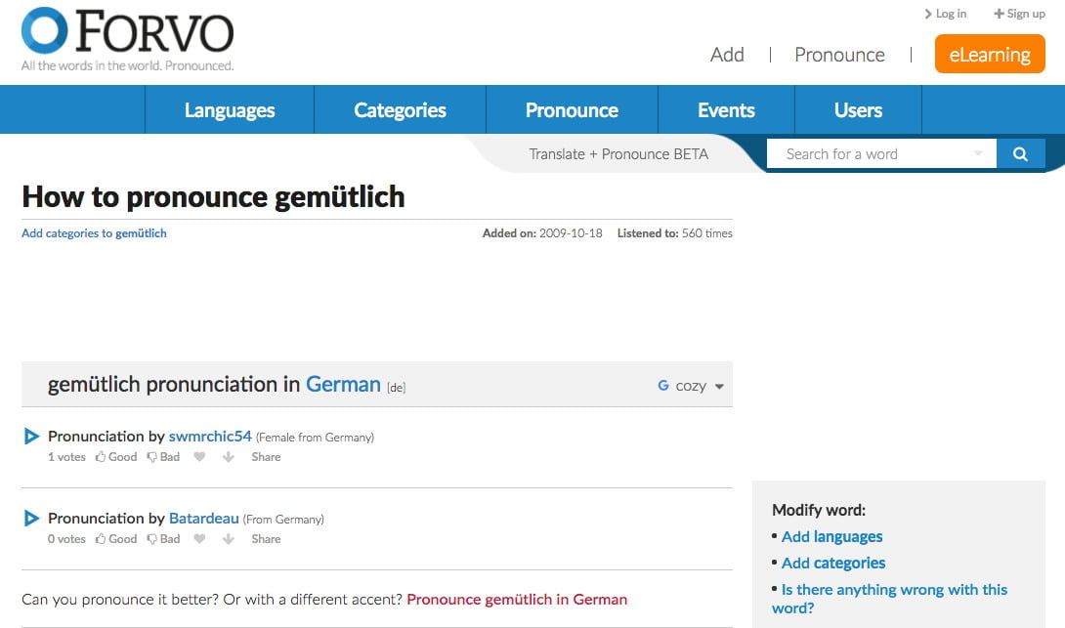Open the search language dropdown arrow
The height and width of the screenshot is (628, 1065).
pos(978,153)
